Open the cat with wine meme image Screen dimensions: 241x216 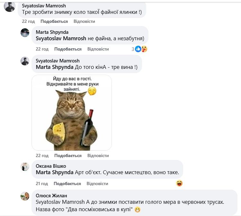tap(72, 113)
